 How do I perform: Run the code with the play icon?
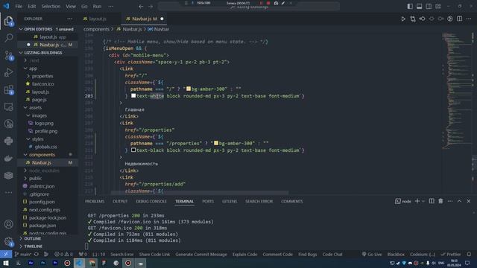click(x=403, y=19)
